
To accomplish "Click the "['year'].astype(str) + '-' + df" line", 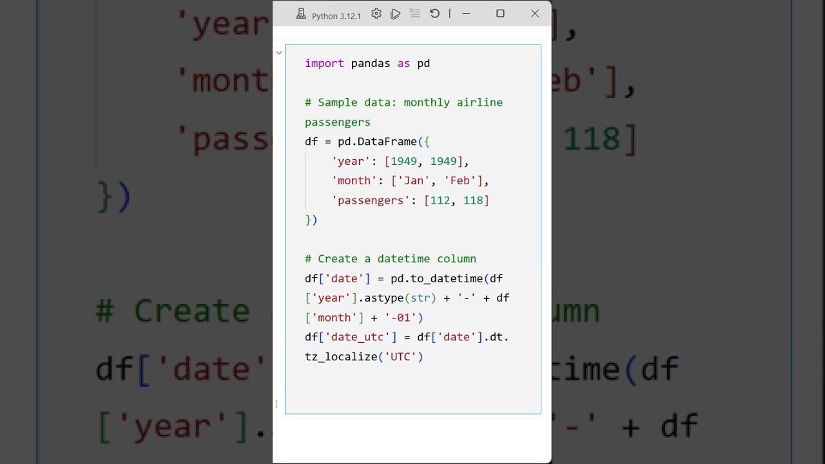I will [407, 298].
